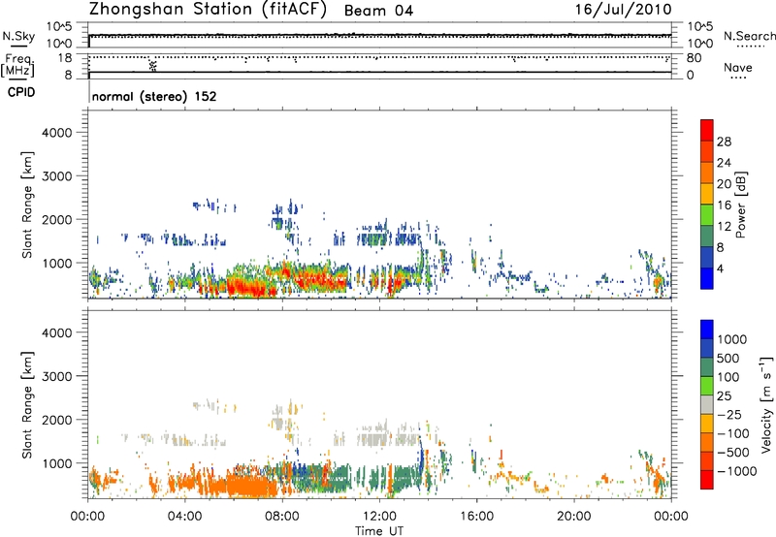Screen dimensions: 776x537
Task: Click the '80' tick on the Nave axis
Action: 694,58
